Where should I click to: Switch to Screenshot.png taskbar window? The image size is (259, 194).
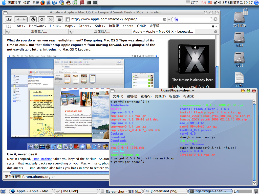click(x=165, y=191)
